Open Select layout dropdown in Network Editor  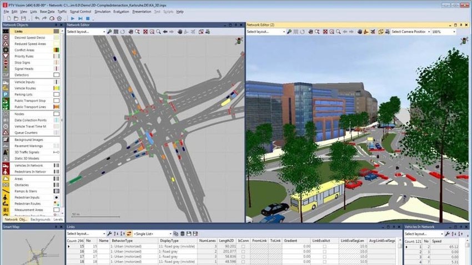(x=86, y=32)
